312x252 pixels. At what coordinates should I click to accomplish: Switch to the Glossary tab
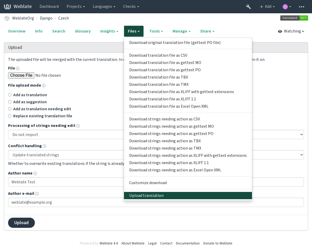tap(83, 31)
